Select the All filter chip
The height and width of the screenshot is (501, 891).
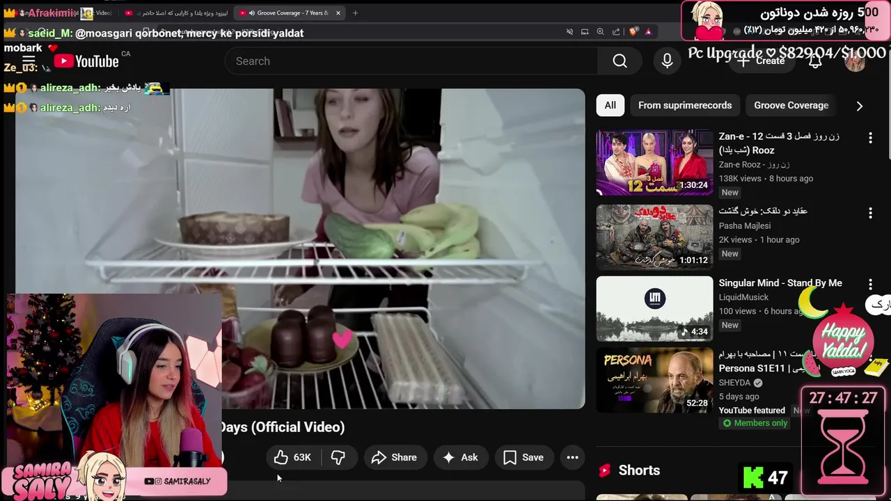[x=610, y=105]
